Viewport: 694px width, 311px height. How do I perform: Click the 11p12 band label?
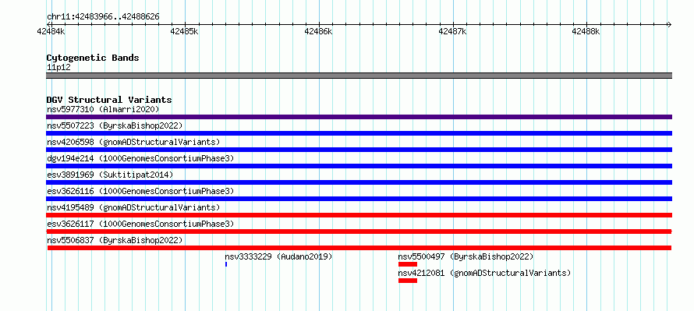58,67
